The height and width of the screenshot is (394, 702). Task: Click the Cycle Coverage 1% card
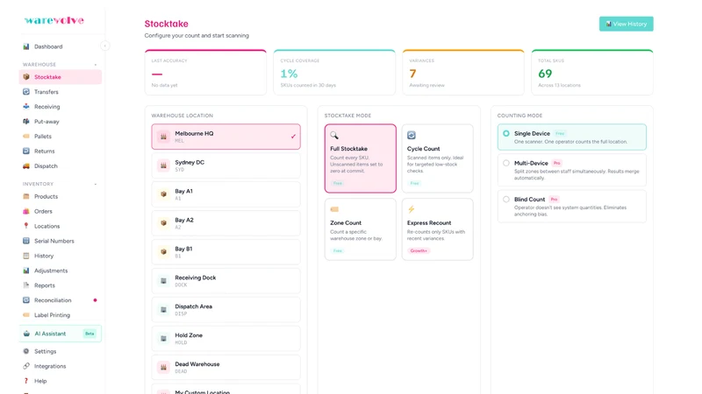pos(334,73)
